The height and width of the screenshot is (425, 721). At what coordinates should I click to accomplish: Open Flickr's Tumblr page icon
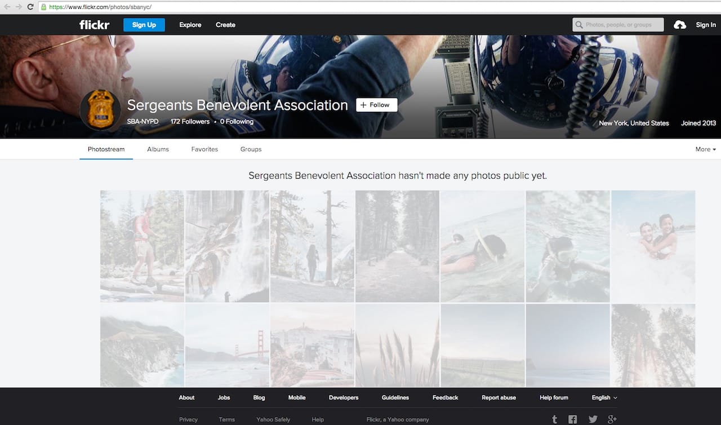click(554, 419)
